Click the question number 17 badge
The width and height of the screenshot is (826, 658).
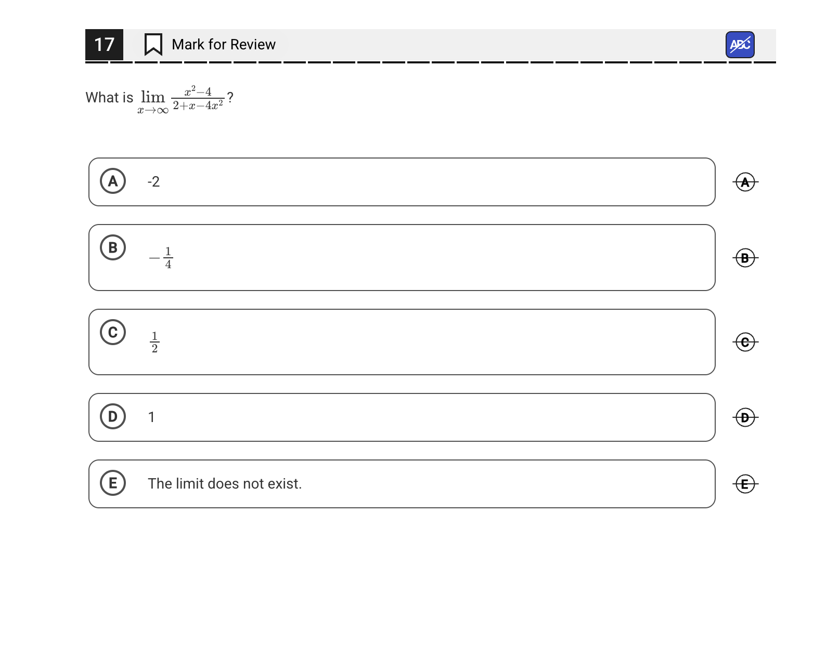(104, 45)
